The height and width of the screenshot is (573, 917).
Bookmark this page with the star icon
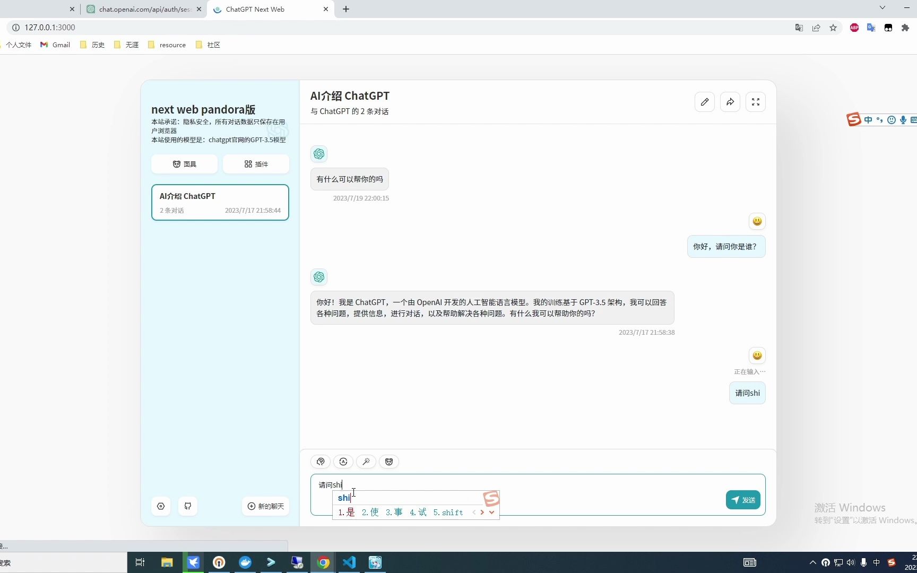pyautogui.click(x=833, y=28)
